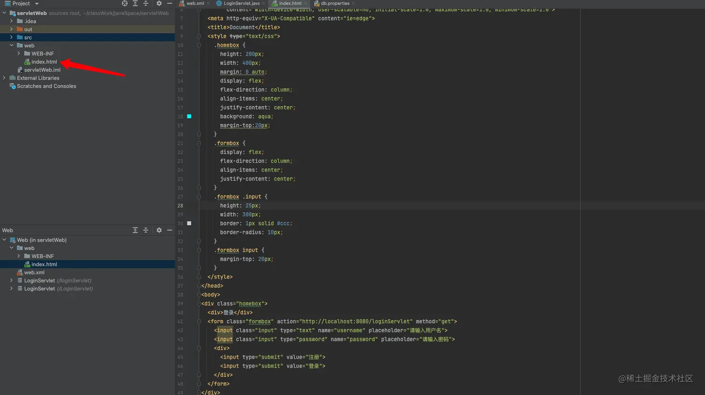Hide the Project tool window
The height and width of the screenshot is (395, 705).
[170, 3]
